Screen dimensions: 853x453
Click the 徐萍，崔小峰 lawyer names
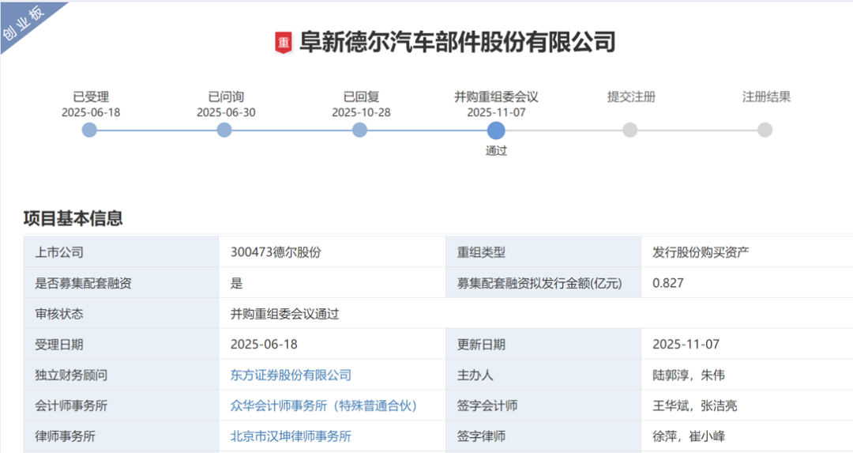pos(688,436)
